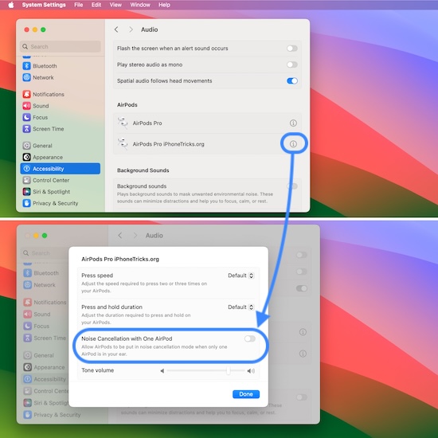
Task: Click the Privacy & Security icon in the dimmed window
Action: (x=27, y=415)
